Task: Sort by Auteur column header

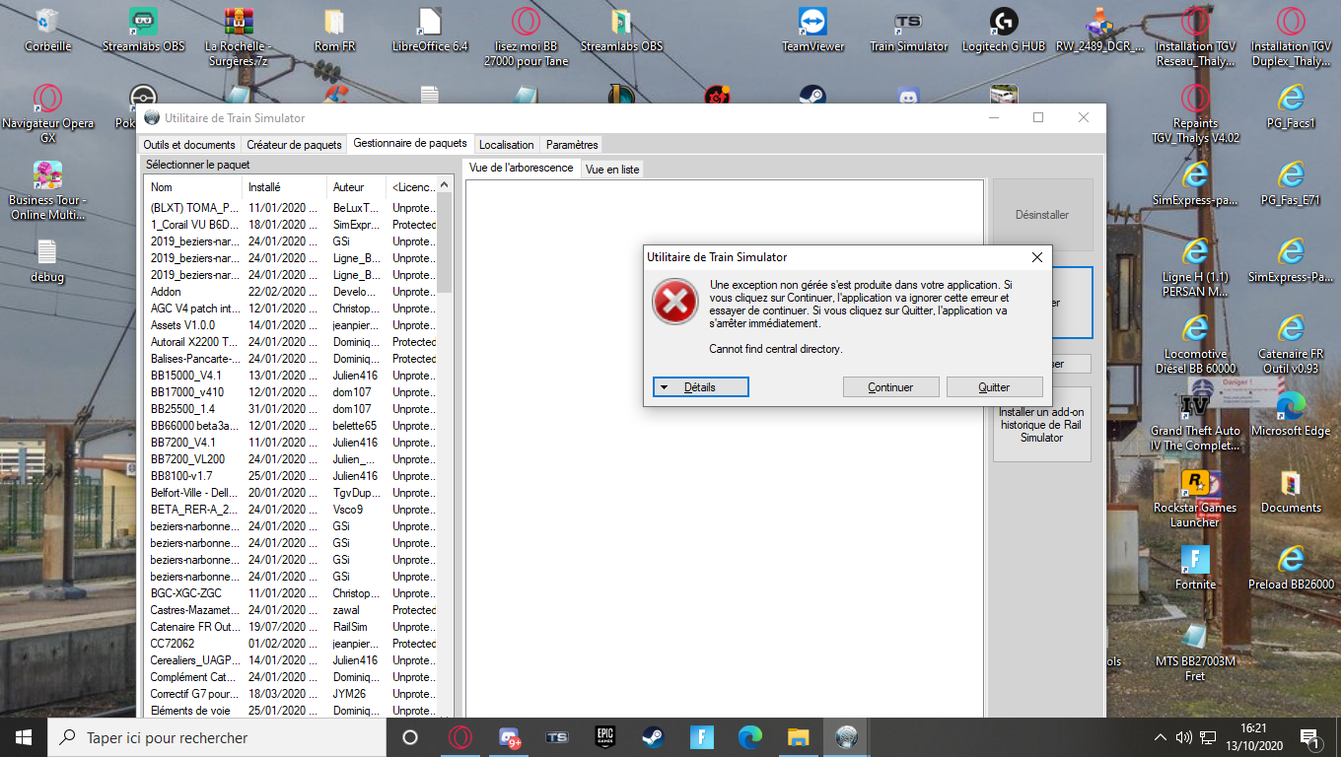Action: (357, 186)
